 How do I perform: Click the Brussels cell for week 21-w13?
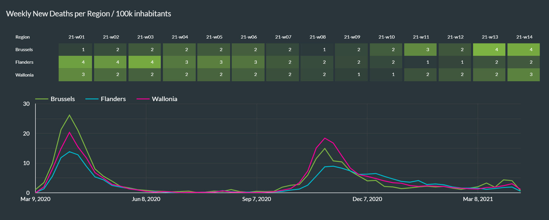click(x=489, y=50)
